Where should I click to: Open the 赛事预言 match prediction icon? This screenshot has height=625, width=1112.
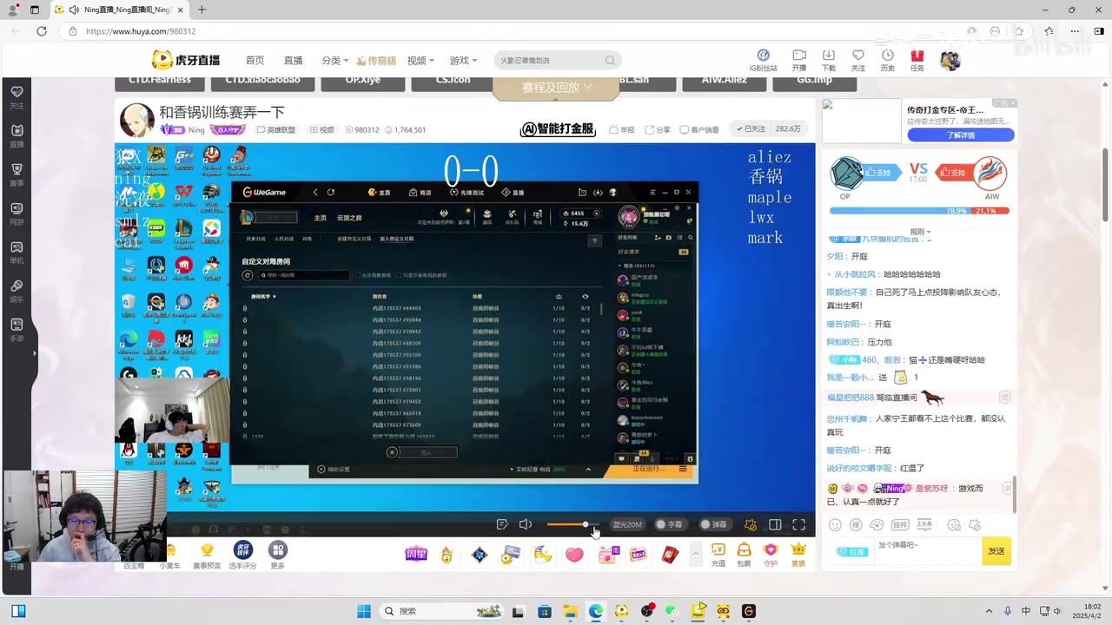tap(208, 552)
